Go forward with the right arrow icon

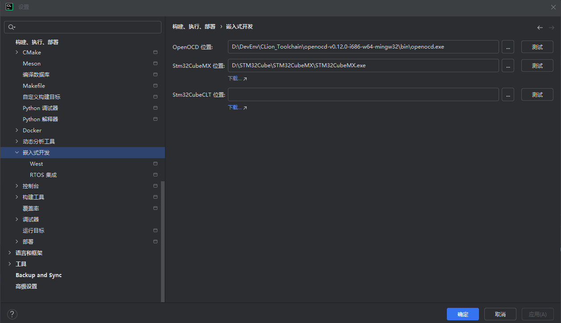552,28
